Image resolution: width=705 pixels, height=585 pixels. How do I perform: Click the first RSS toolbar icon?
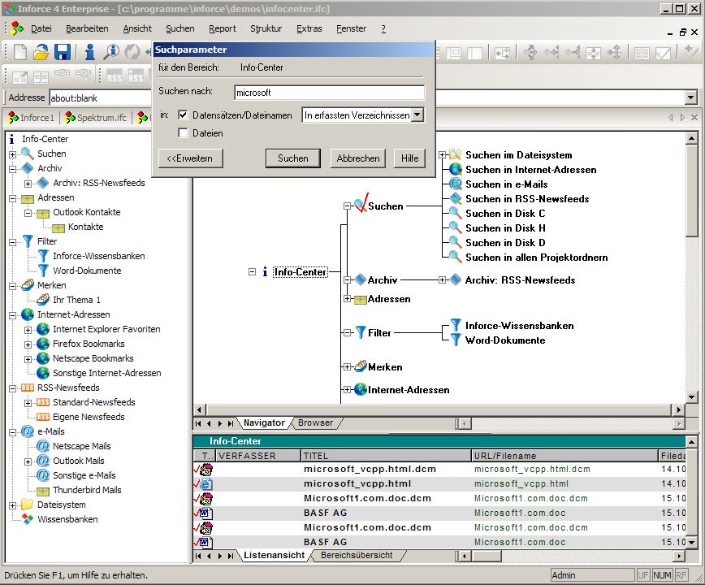(x=115, y=77)
